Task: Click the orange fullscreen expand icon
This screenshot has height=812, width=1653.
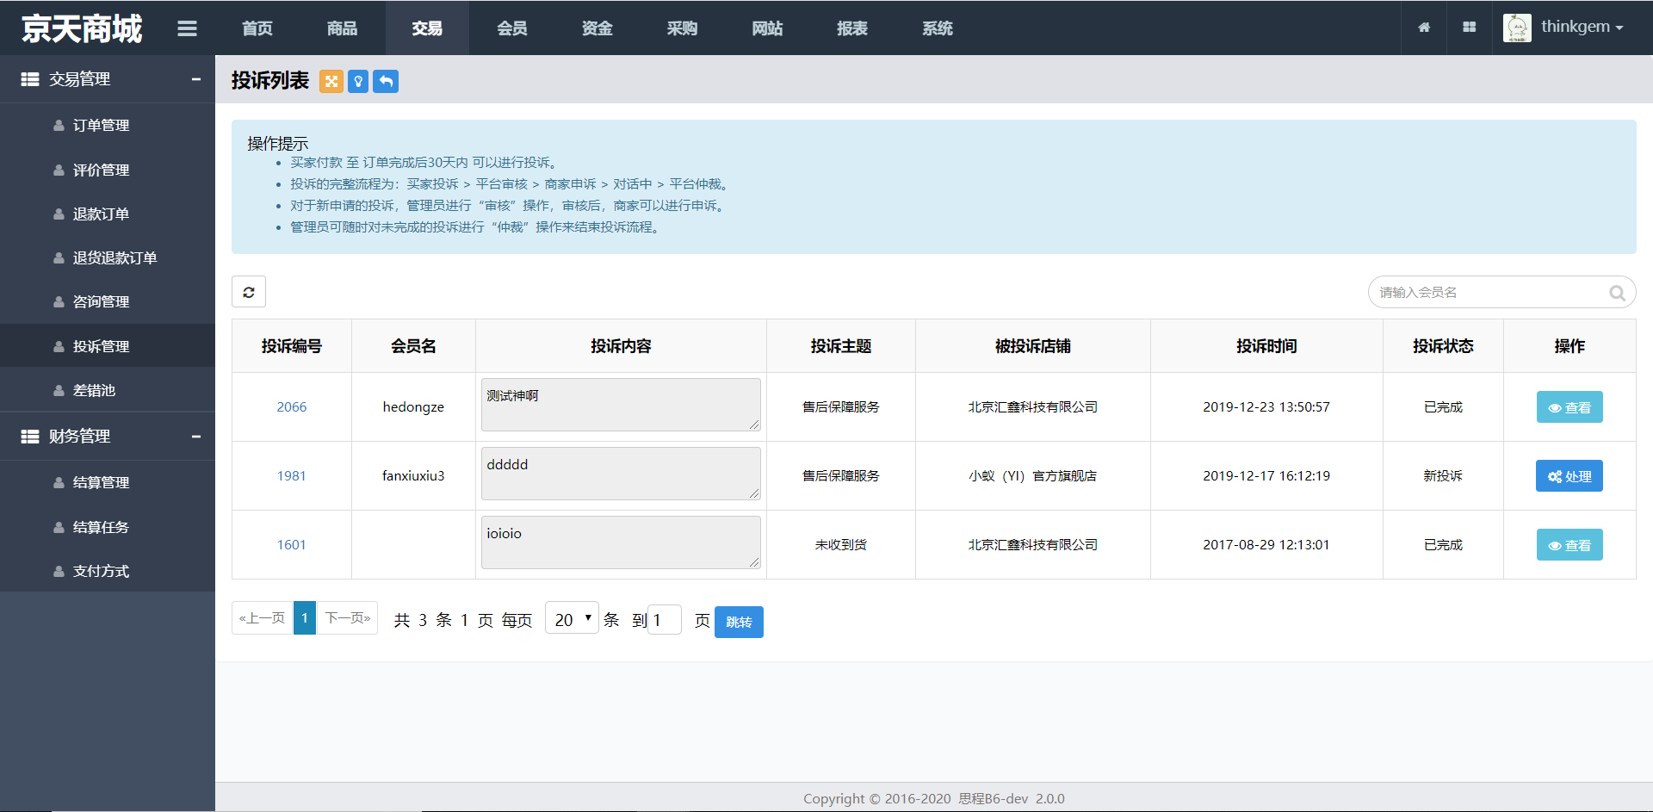Action: [x=331, y=82]
